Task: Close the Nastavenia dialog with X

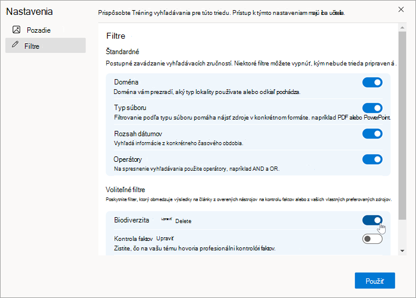Action: pyautogui.click(x=401, y=10)
